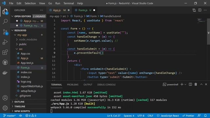The image size is (210, 118).
Task: Expand the node_modules folder
Action: click(x=17, y=40)
